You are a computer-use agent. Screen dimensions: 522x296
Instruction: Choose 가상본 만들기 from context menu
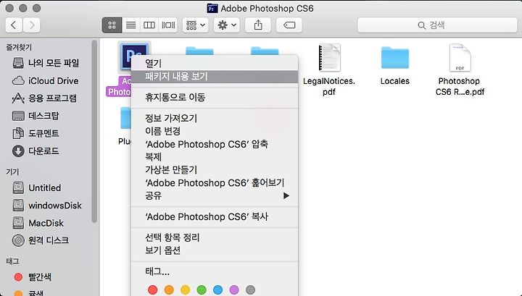[x=215, y=170]
